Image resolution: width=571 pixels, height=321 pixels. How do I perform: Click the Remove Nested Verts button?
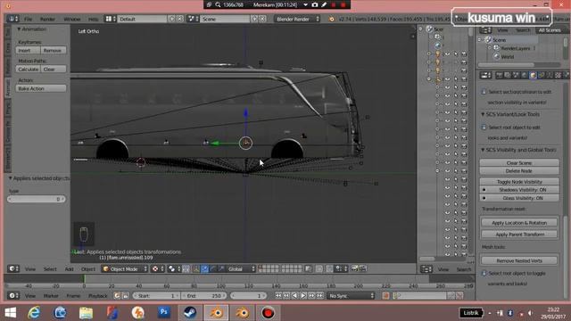click(x=519, y=260)
